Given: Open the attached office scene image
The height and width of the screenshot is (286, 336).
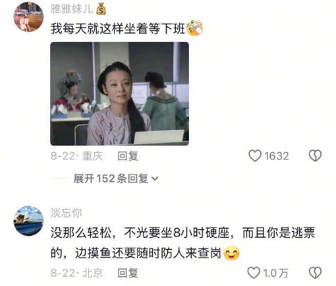Looking at the screenshot, I should click(x=120, y=94).
